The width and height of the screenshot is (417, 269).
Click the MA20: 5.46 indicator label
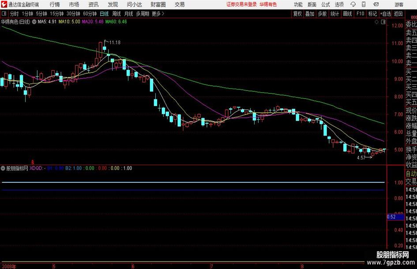tap(93, 22)
